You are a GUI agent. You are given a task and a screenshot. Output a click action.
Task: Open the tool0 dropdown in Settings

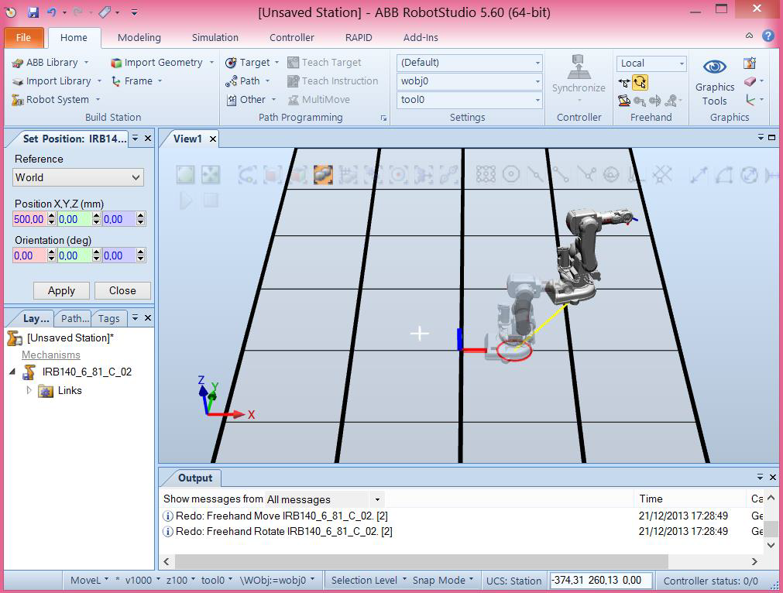(x=537, y=99)
